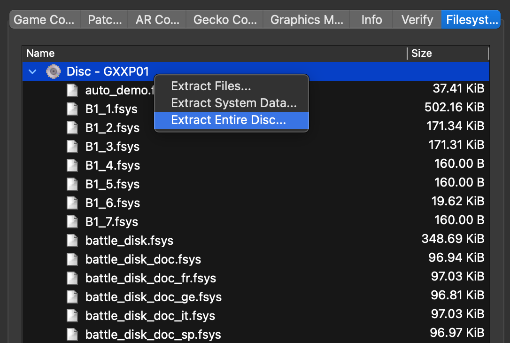Click file icon beside B1_1.fsys
The image size is (510, 343).
72,109
